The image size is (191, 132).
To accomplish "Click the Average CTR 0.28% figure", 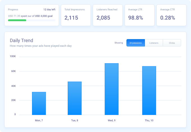I will tap(168, 18).
